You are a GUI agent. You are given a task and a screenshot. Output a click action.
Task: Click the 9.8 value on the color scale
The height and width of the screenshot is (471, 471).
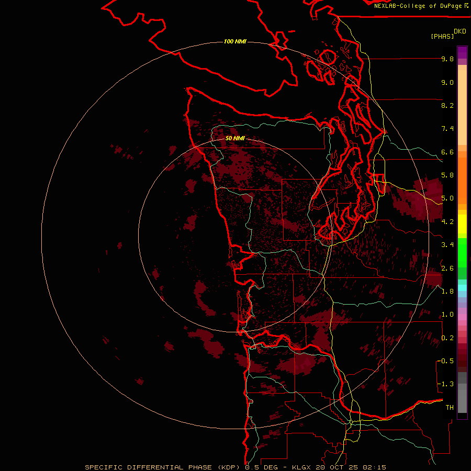coord(447,59)
